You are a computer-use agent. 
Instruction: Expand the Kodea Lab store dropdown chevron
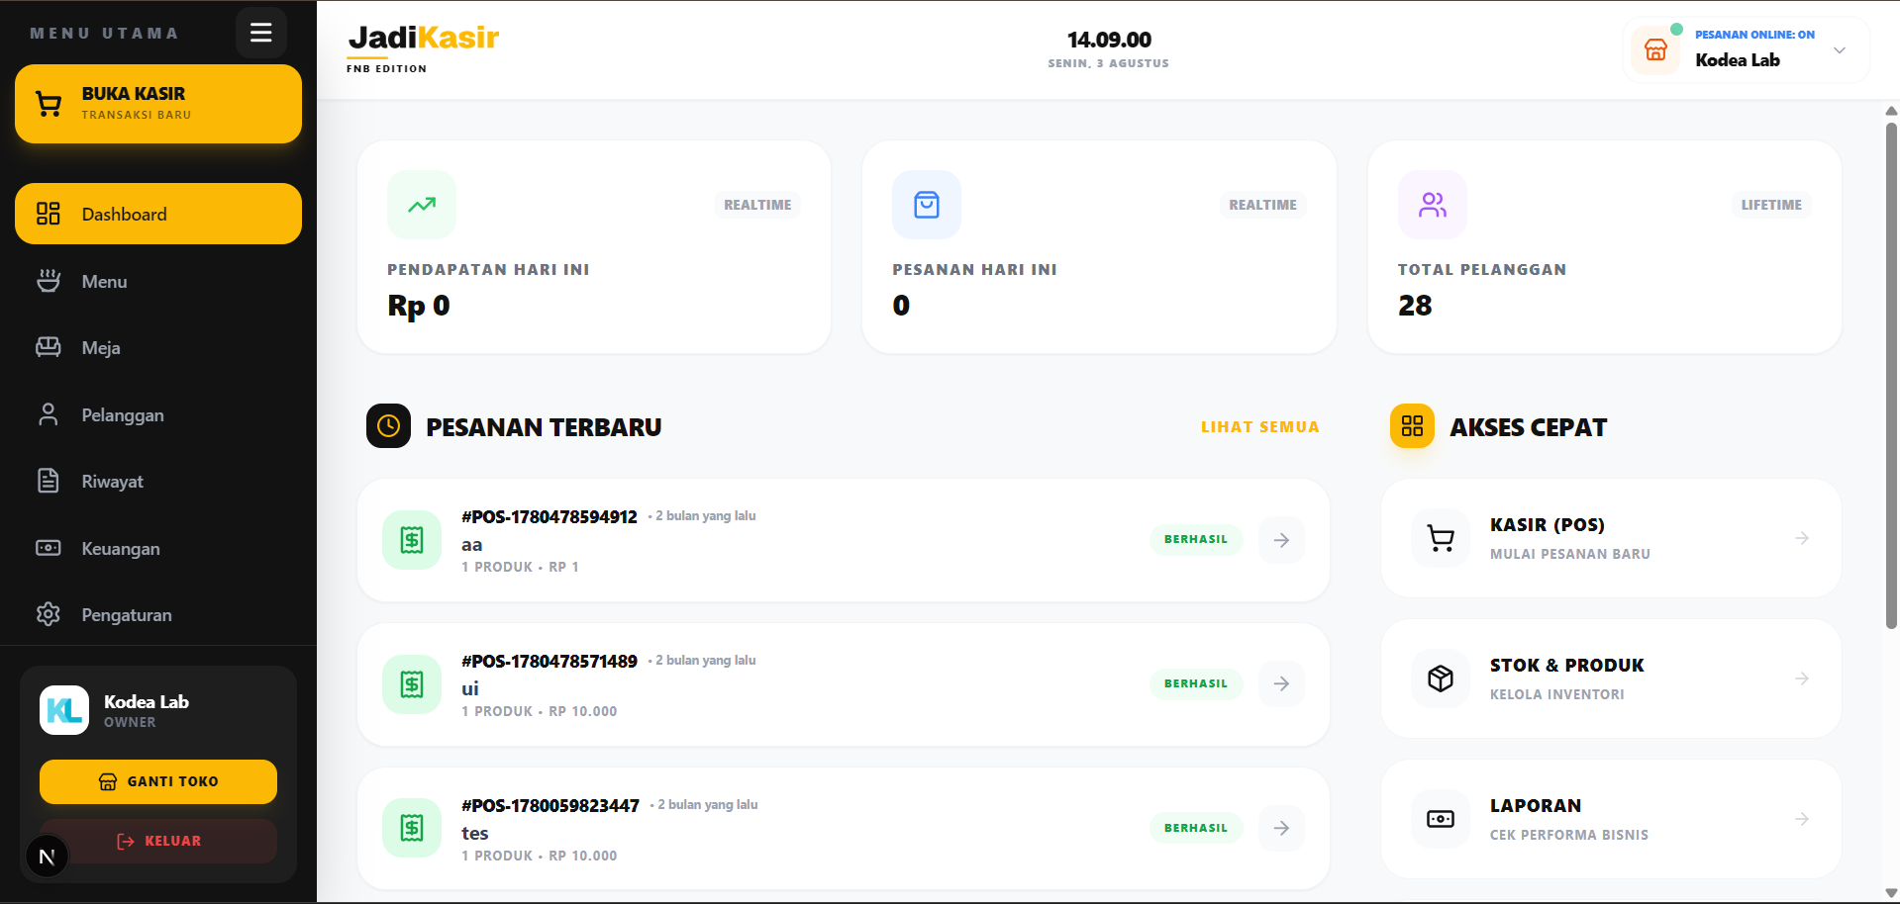click(x=1840, y=50)
